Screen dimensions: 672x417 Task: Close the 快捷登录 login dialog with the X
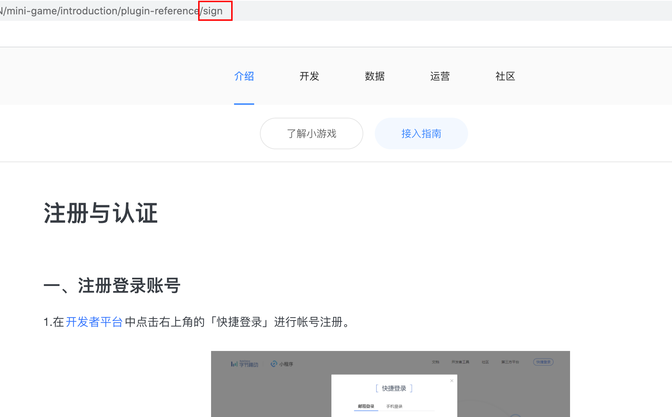pos(452,380)
